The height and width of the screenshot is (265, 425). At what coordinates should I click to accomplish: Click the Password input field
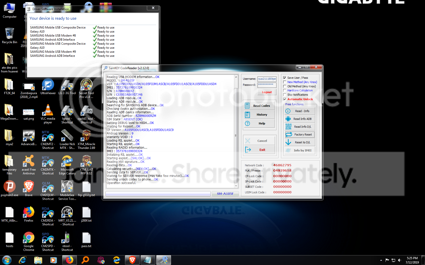[x=267, y=85]
